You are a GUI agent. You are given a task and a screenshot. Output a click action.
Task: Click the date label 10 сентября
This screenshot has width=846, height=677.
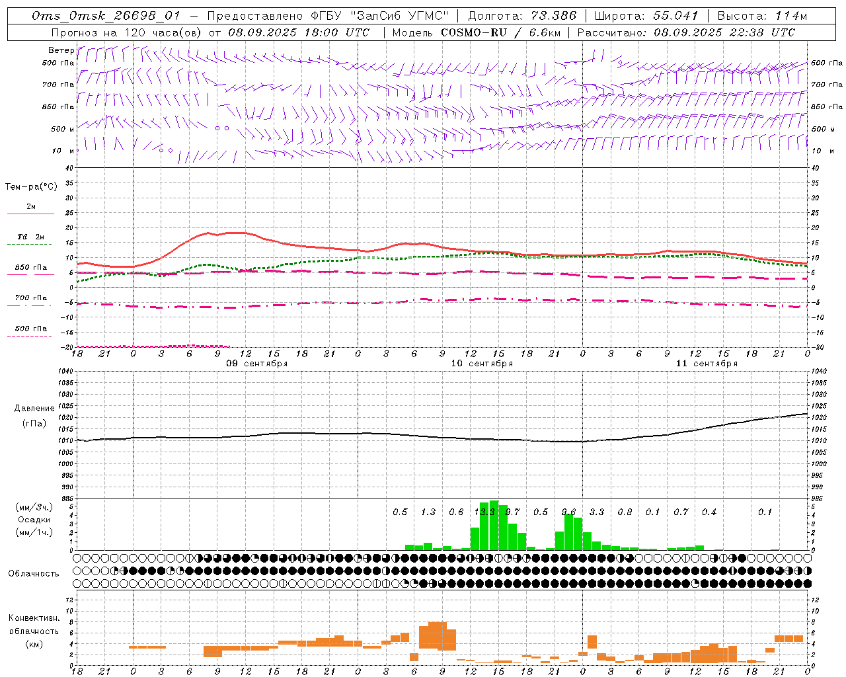click(x=482, y=364)
